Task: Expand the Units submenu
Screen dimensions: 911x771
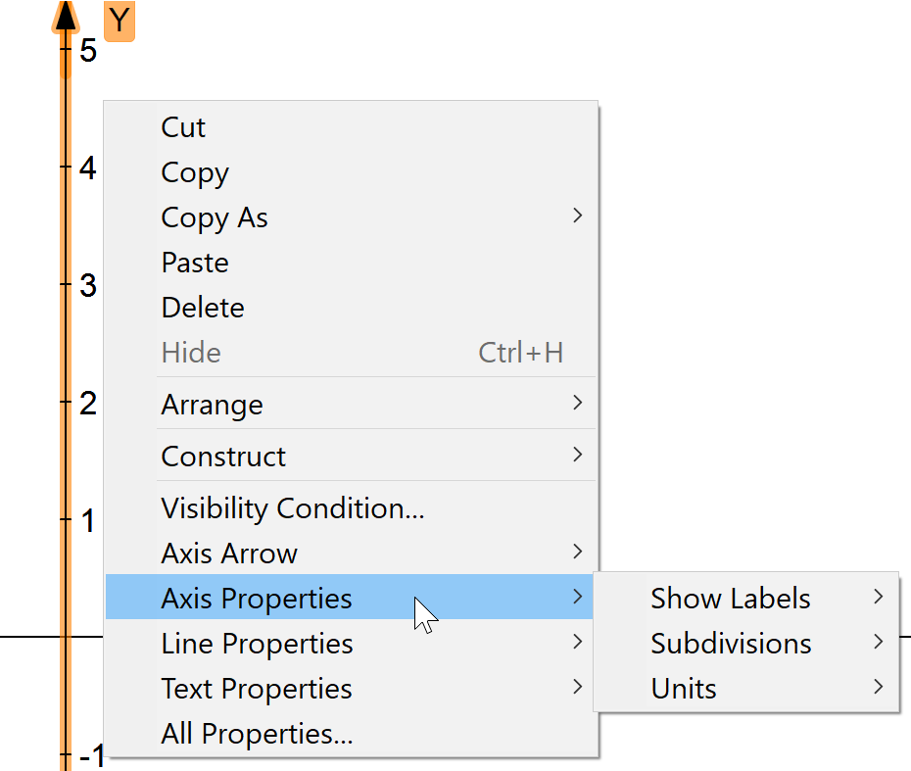Action: tap(683, 688)
